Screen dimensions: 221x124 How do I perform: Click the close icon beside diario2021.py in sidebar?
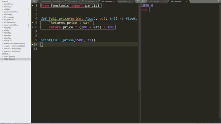click(2, 4)
